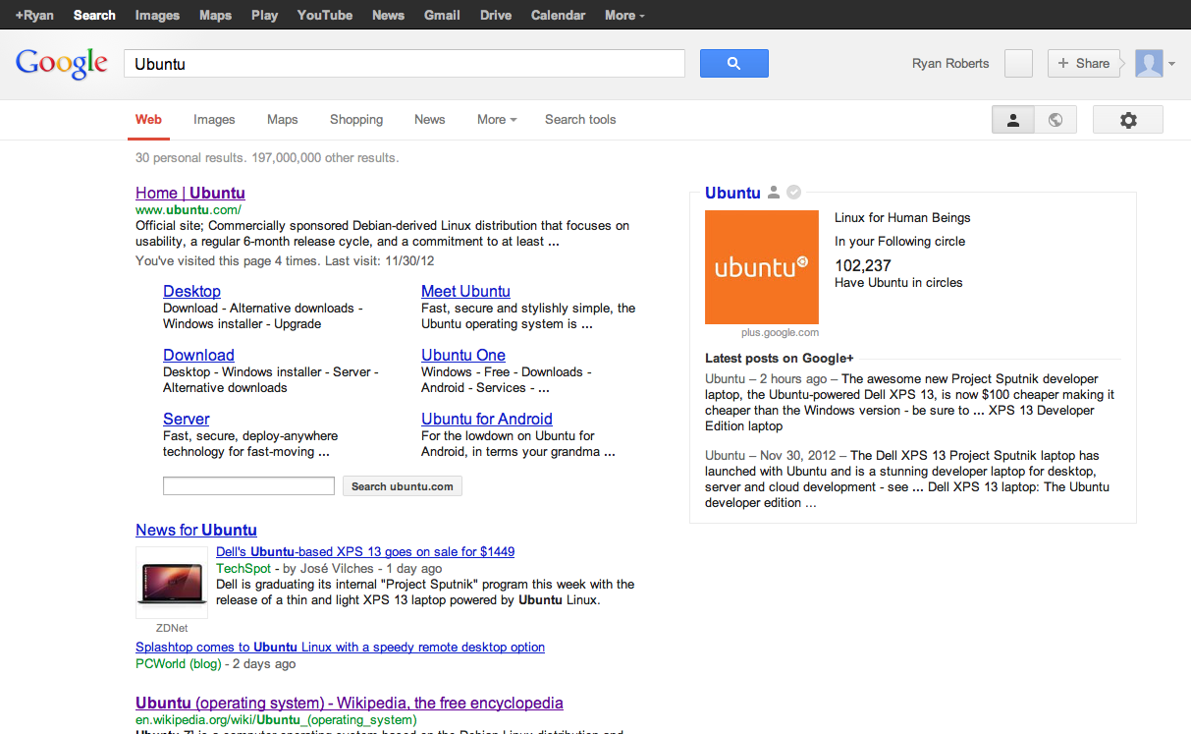Click the plus.google.com caption under logo

[780, 333]
